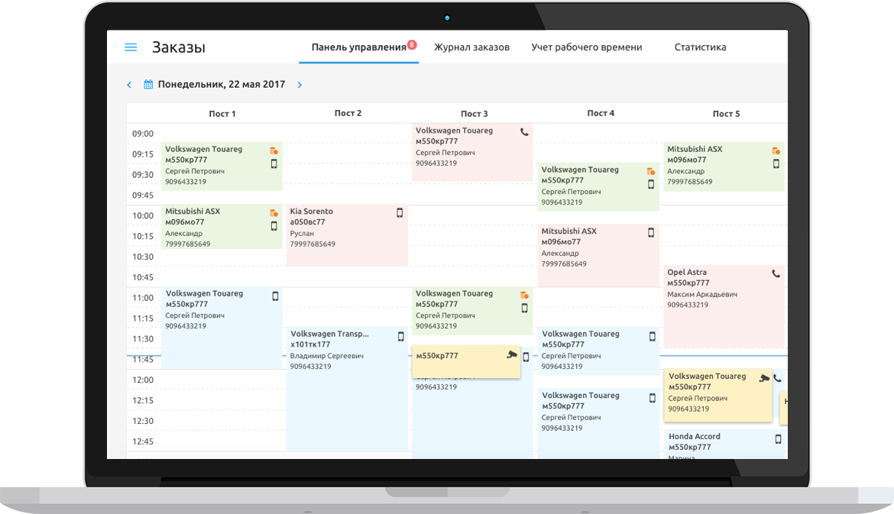Click mobile icon on Mitsubishi ASX in Пост 5

776,163
